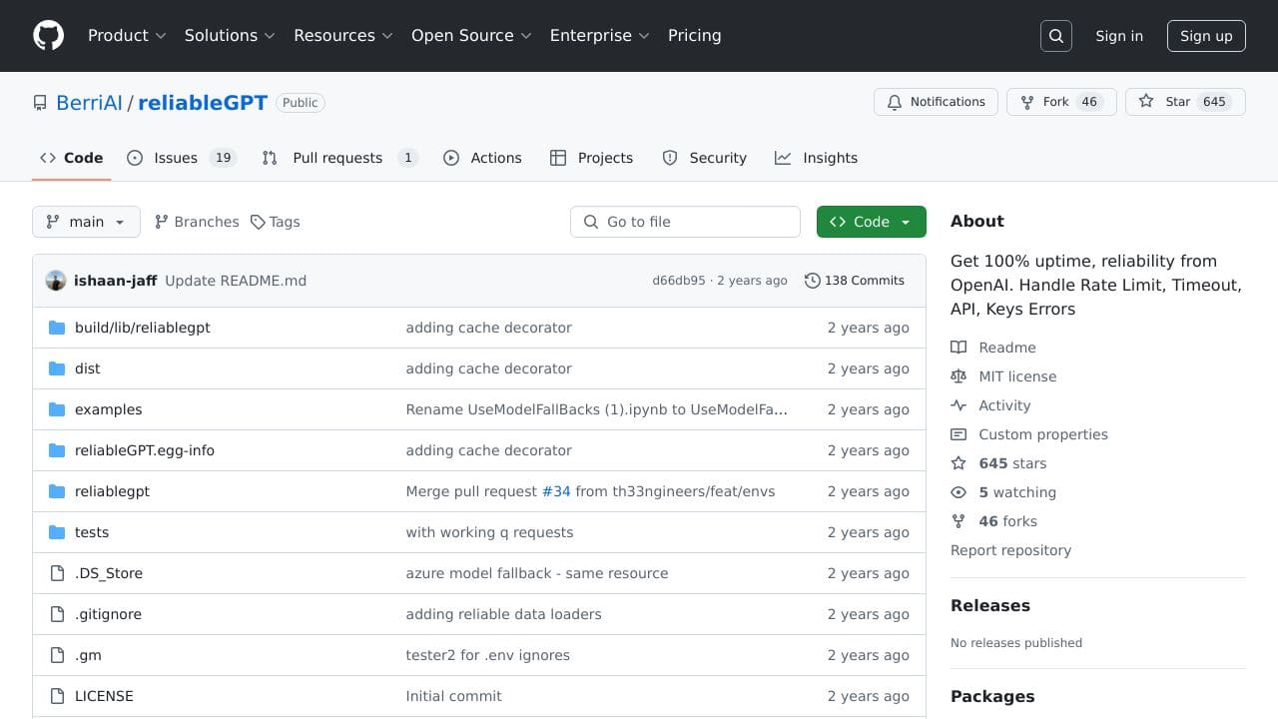Click the repository book icon beside BerriAI
This screenshot has height=719, width=1278.
point(40,103)
